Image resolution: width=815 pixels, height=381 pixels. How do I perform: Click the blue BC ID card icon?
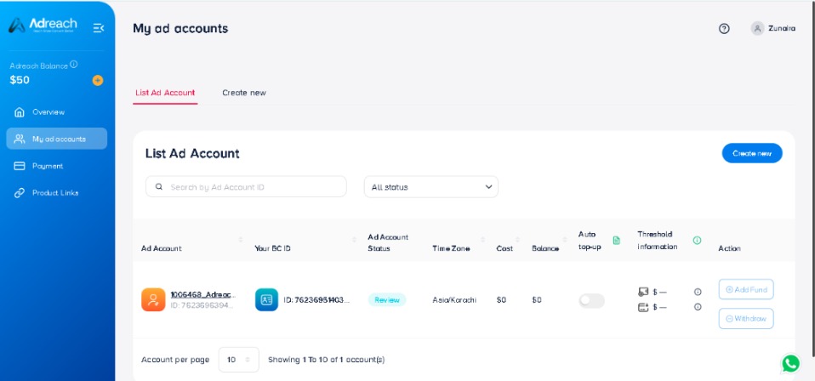(x=266, y=299)
